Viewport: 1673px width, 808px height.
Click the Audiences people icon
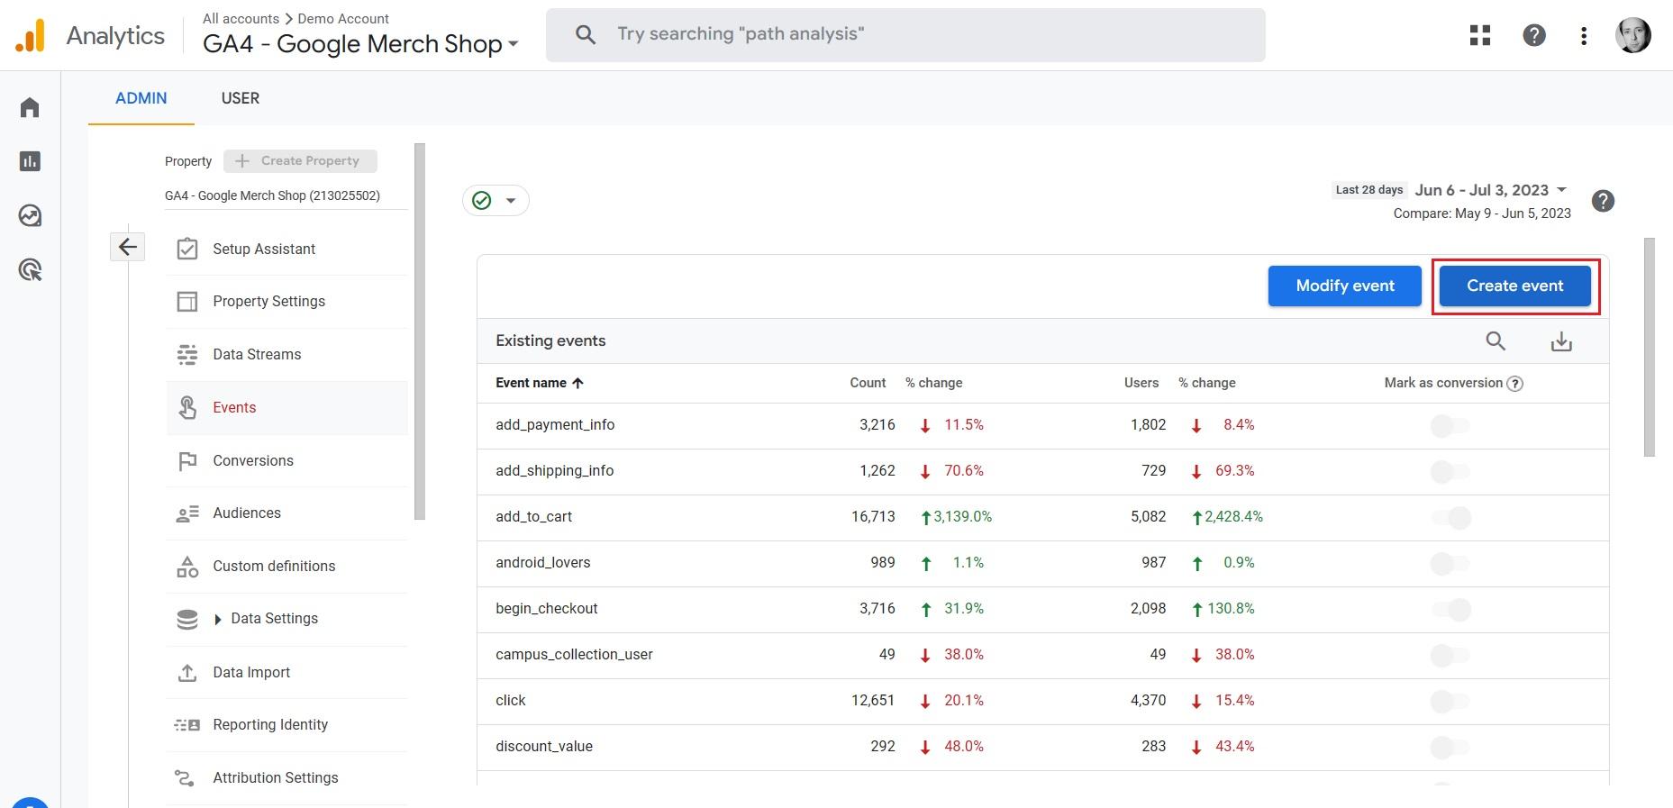pyautogui.click(x=187, y=513)
